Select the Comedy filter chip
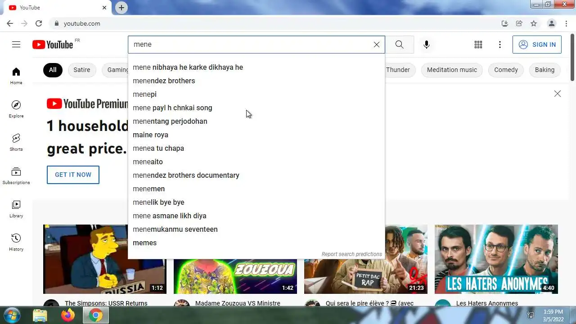576x324 pixels. pos(506,70)
